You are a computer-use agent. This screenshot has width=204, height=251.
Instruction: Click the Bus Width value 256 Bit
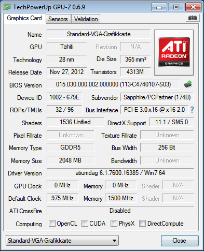pyautogui.click(x=167, y=147)
